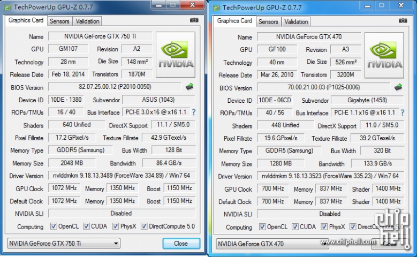
Task: Click the Device ID field 10DE - 1380
Action: pos(66,100)
